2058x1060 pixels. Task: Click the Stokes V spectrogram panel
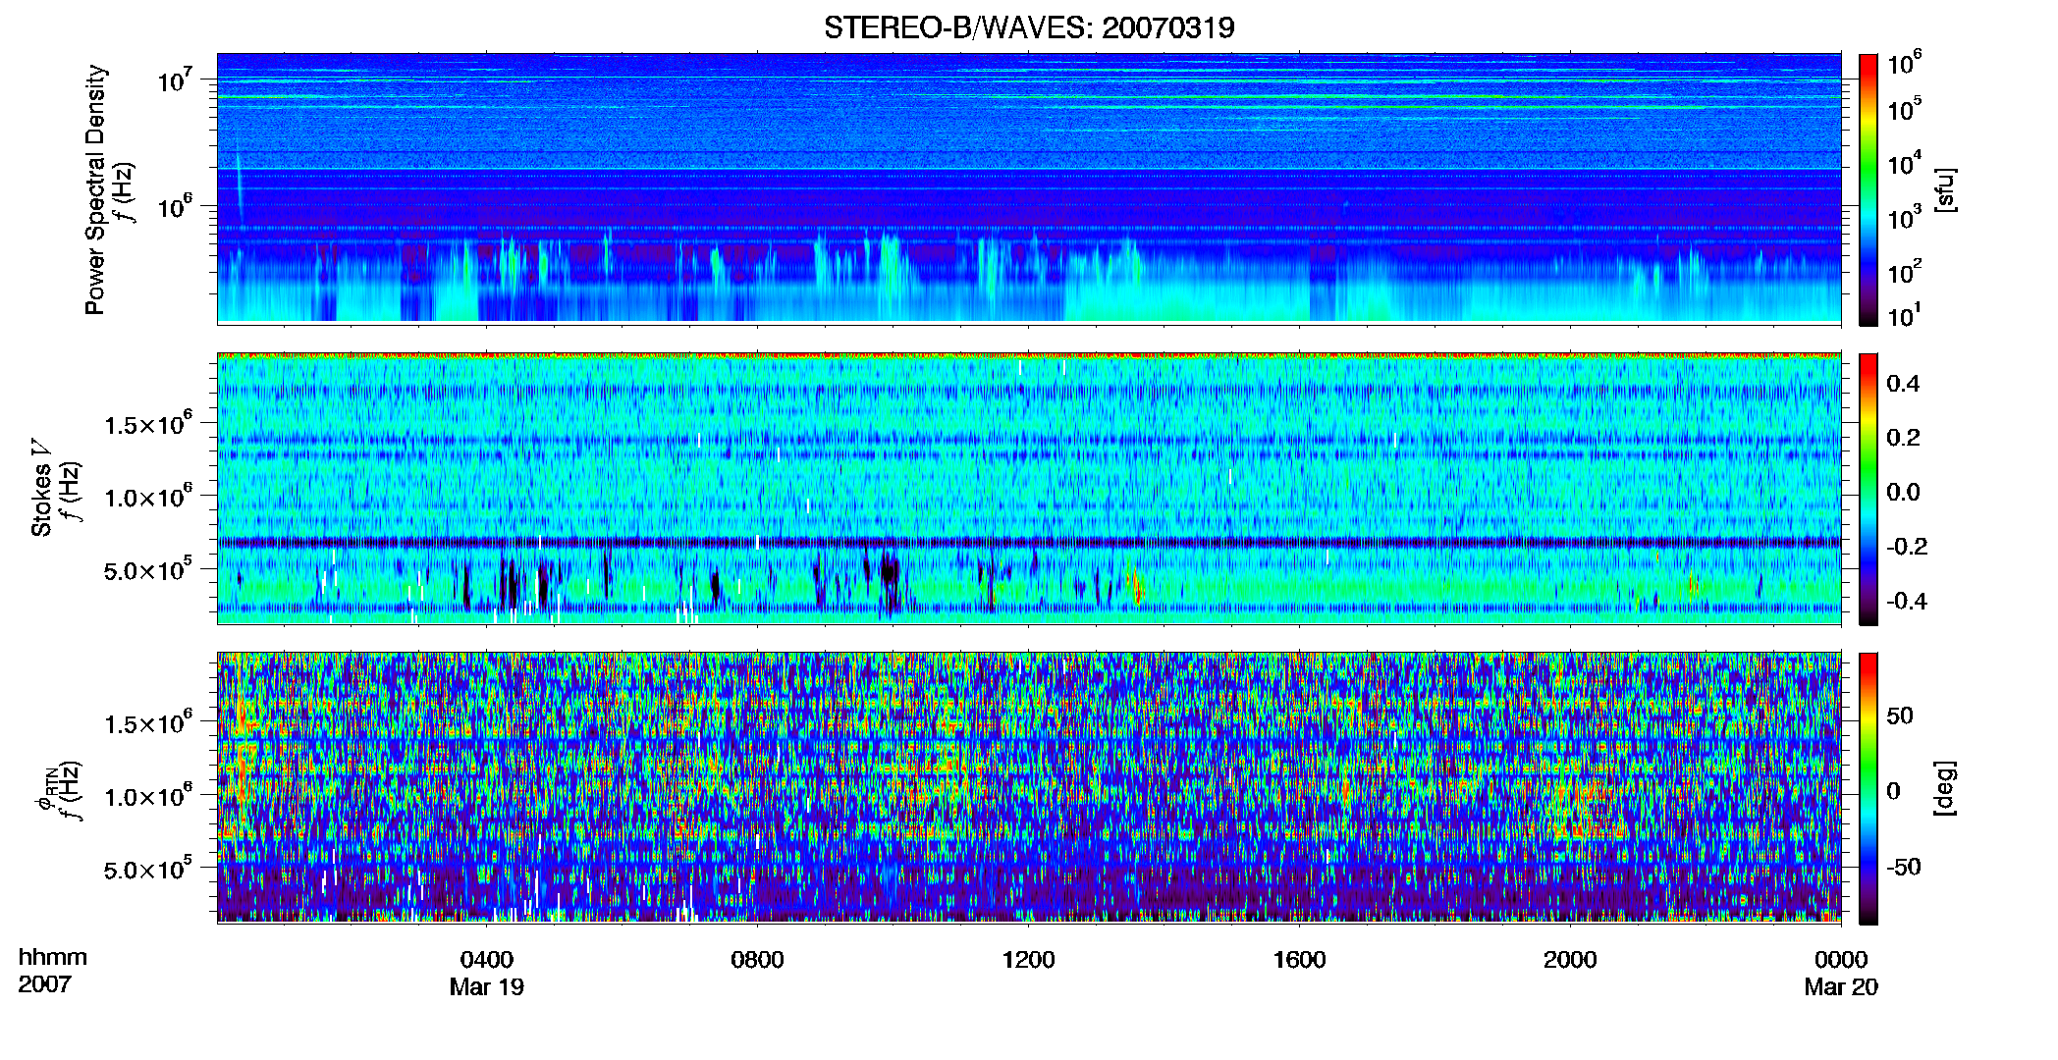pyautogui.click(x=1029, y=489)
